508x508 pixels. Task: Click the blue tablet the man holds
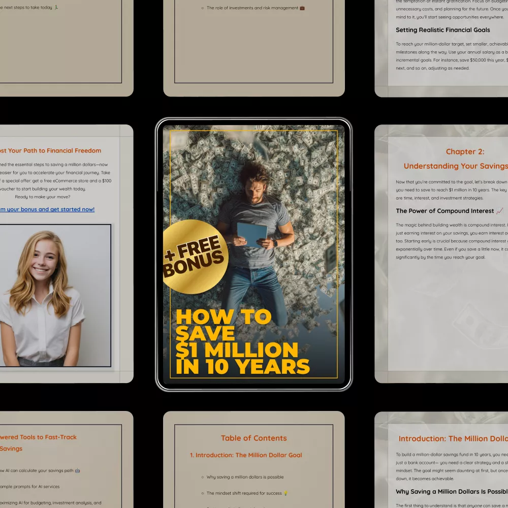pos(252,234)
